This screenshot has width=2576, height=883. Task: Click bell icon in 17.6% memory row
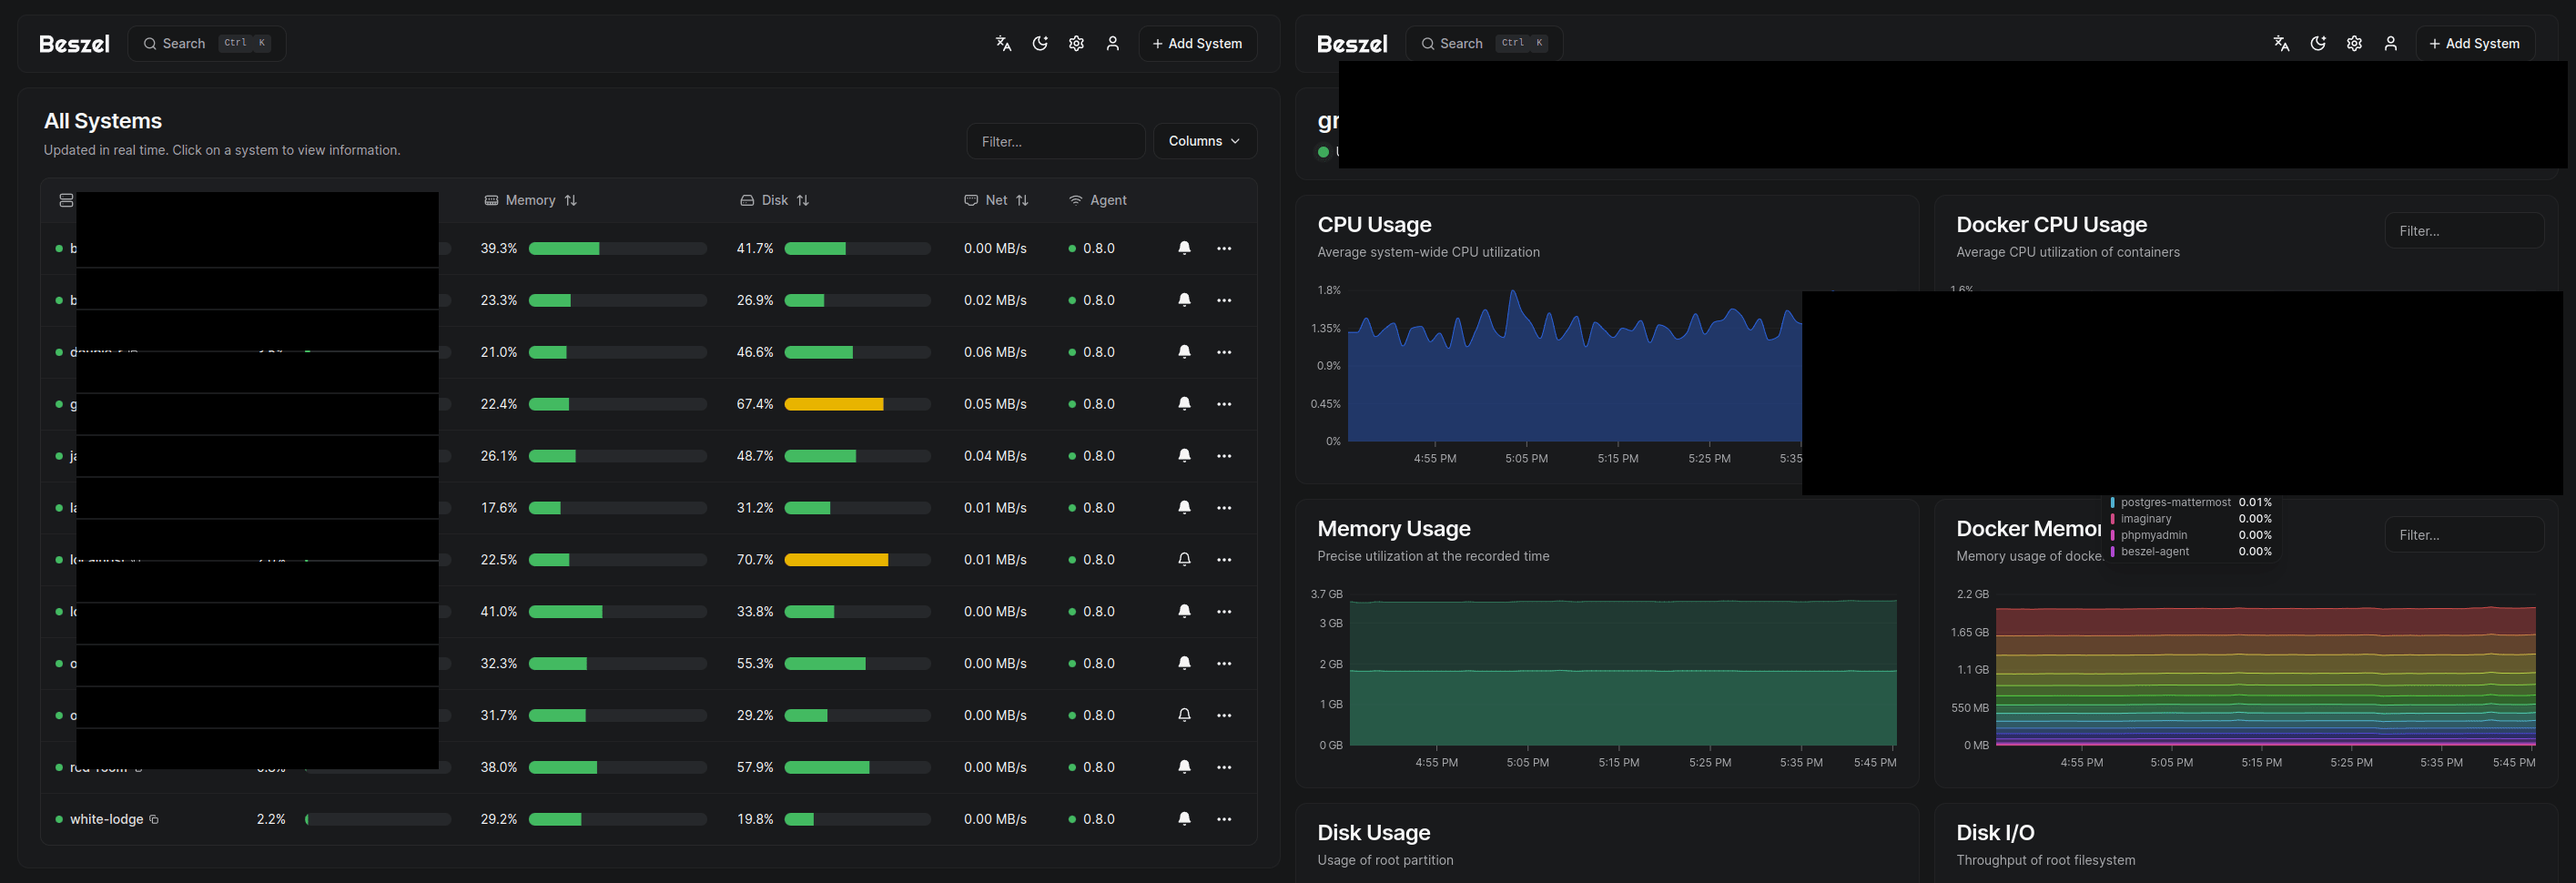[1184, 508]
